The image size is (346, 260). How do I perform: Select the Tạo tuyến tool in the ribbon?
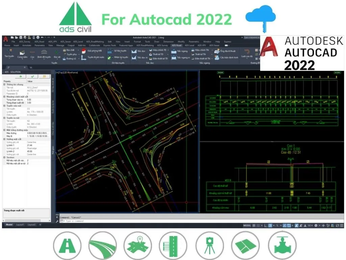[10, 52]
